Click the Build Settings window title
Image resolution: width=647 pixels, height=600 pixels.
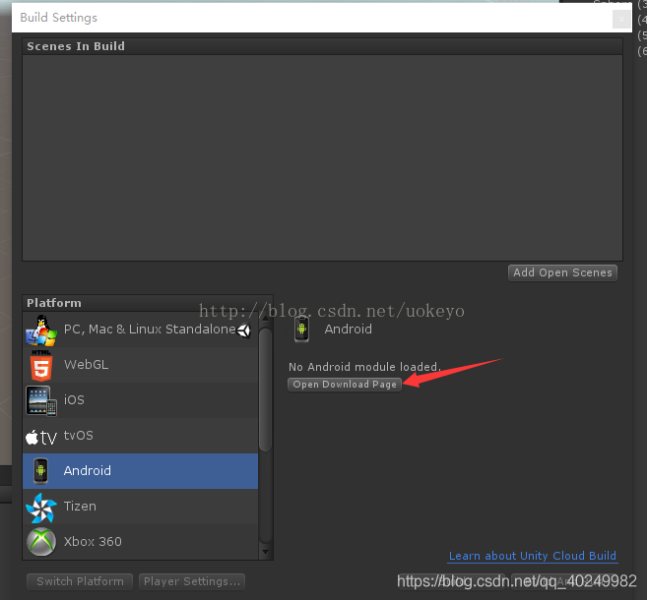[58, 18]
